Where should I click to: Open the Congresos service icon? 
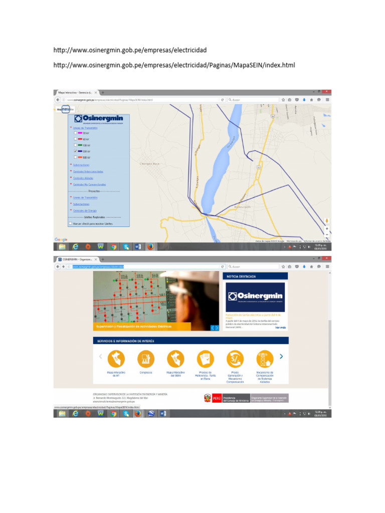(x=146, y=359)
